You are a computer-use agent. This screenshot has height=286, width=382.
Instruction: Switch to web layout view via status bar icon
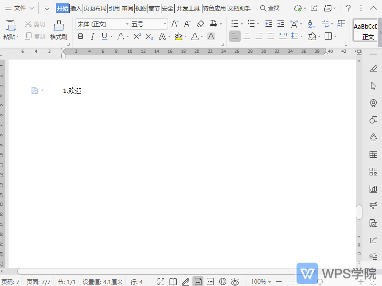pyautogui.click(x=223, y=281)
